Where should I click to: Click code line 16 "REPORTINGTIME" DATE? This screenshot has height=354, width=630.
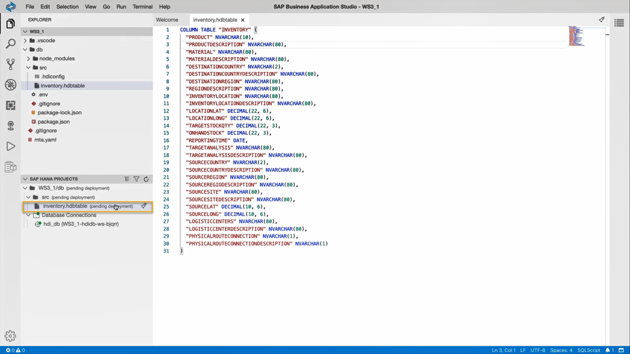coord(216,141)
